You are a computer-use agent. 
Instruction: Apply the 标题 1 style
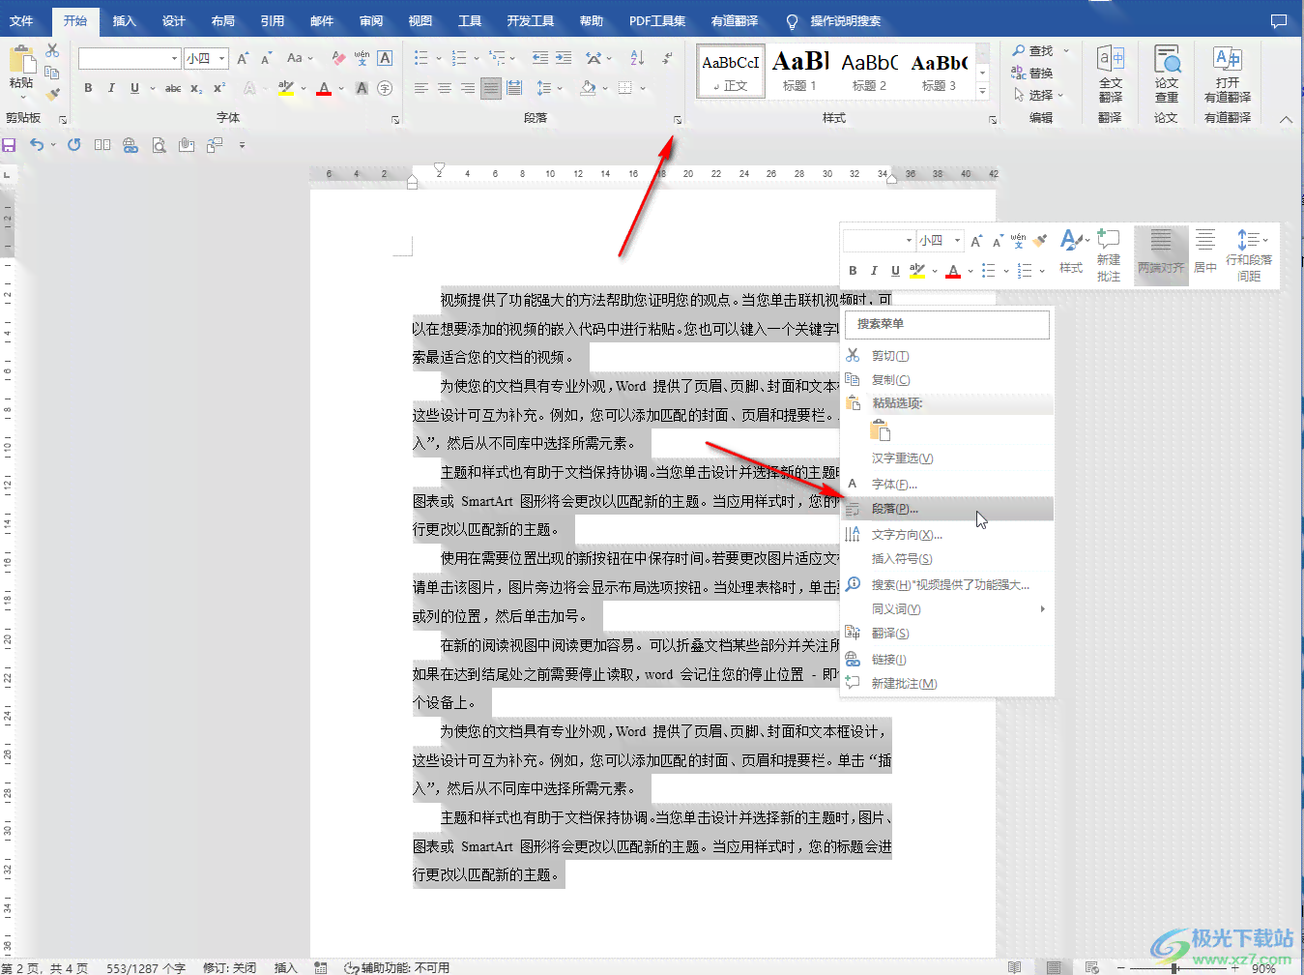pos(800,71)
